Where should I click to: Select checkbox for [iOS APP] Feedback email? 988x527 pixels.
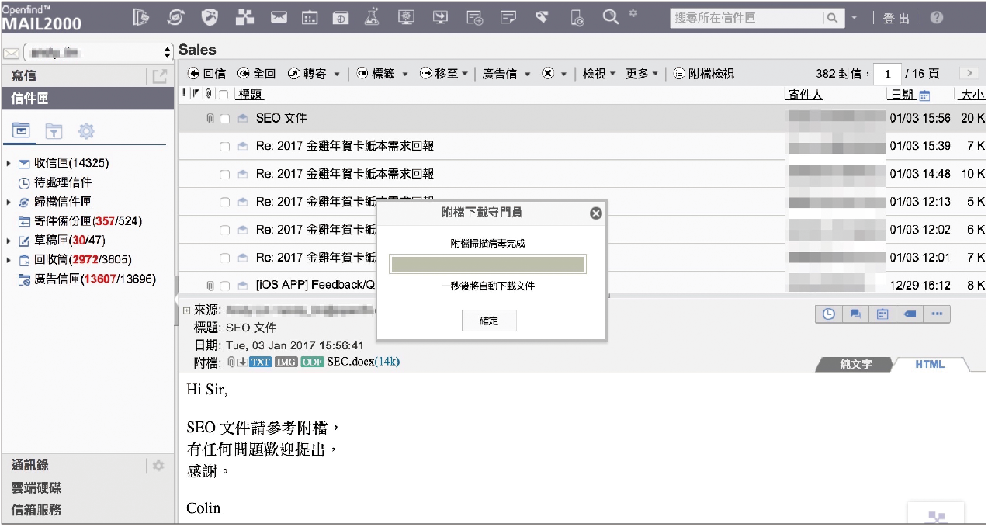click(x=225, y=286)
